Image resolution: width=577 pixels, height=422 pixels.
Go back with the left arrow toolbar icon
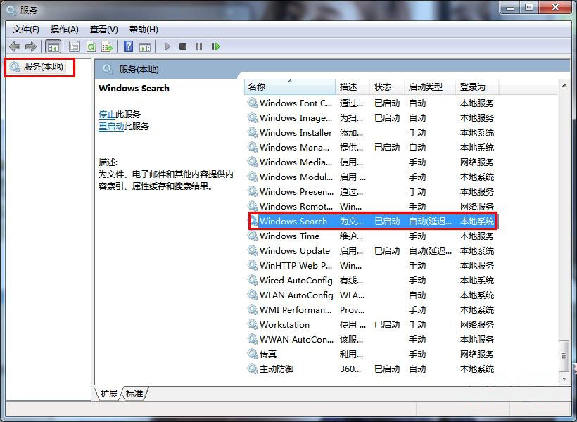(15, 46)
